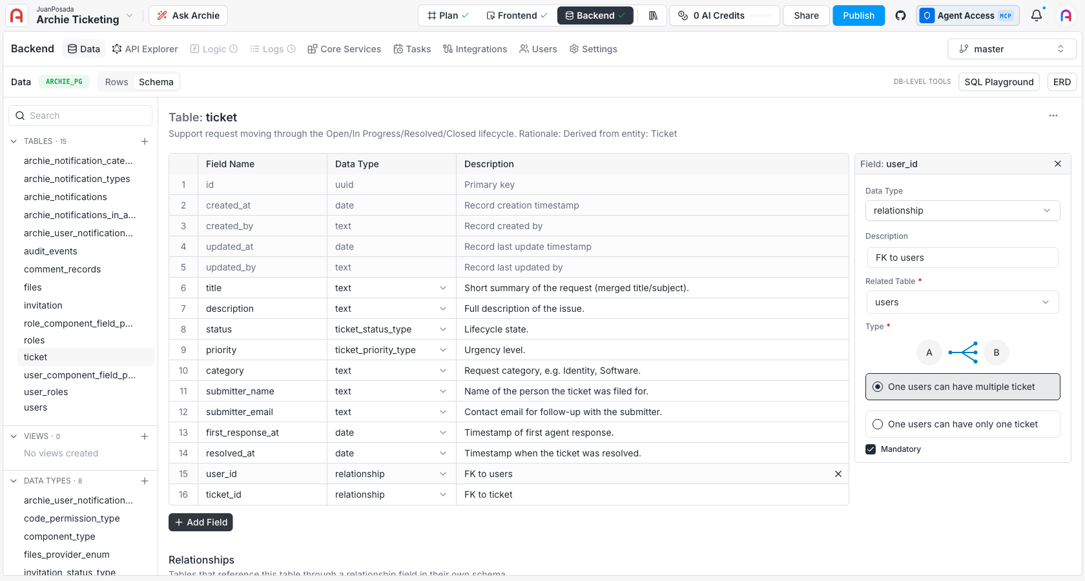Open the library books icon
Viewport: 1085px width, 581px height.
(x=653, y=15)
